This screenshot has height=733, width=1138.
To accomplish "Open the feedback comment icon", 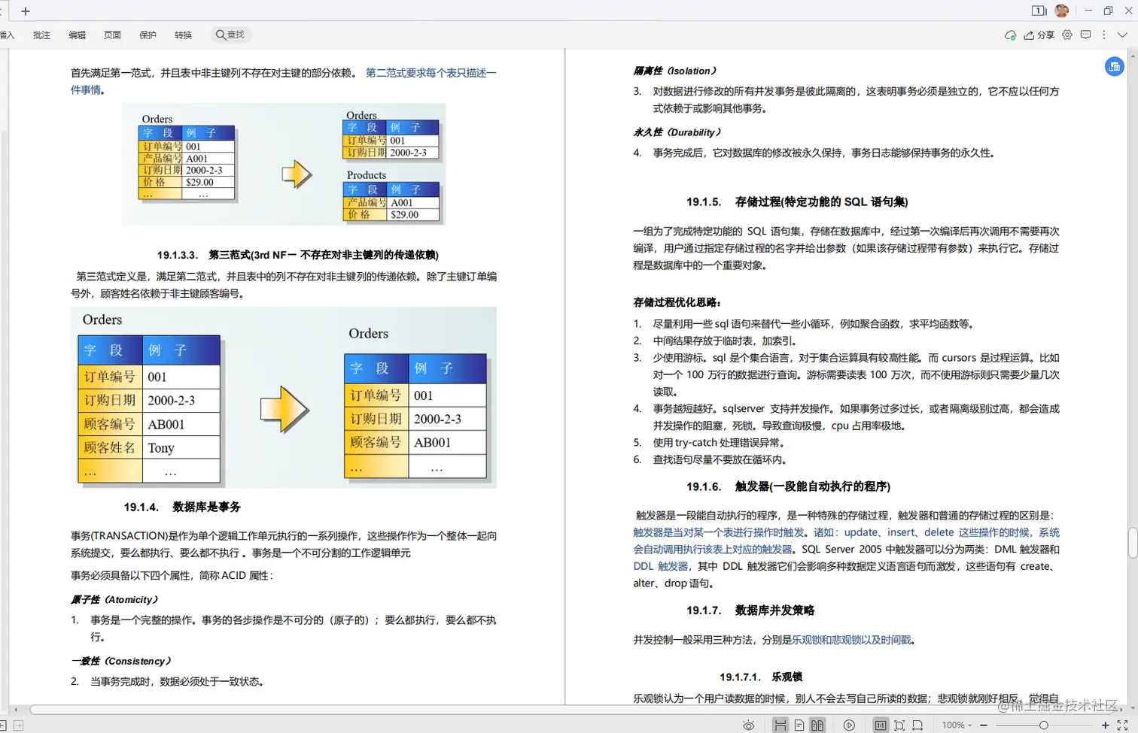I will pyautogui.click(x=1086, y=35).
